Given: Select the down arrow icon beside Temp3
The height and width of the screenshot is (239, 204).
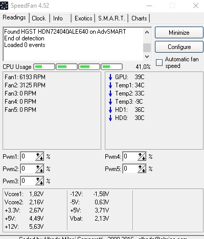Looking at the screenshot, I should [110, 102].
